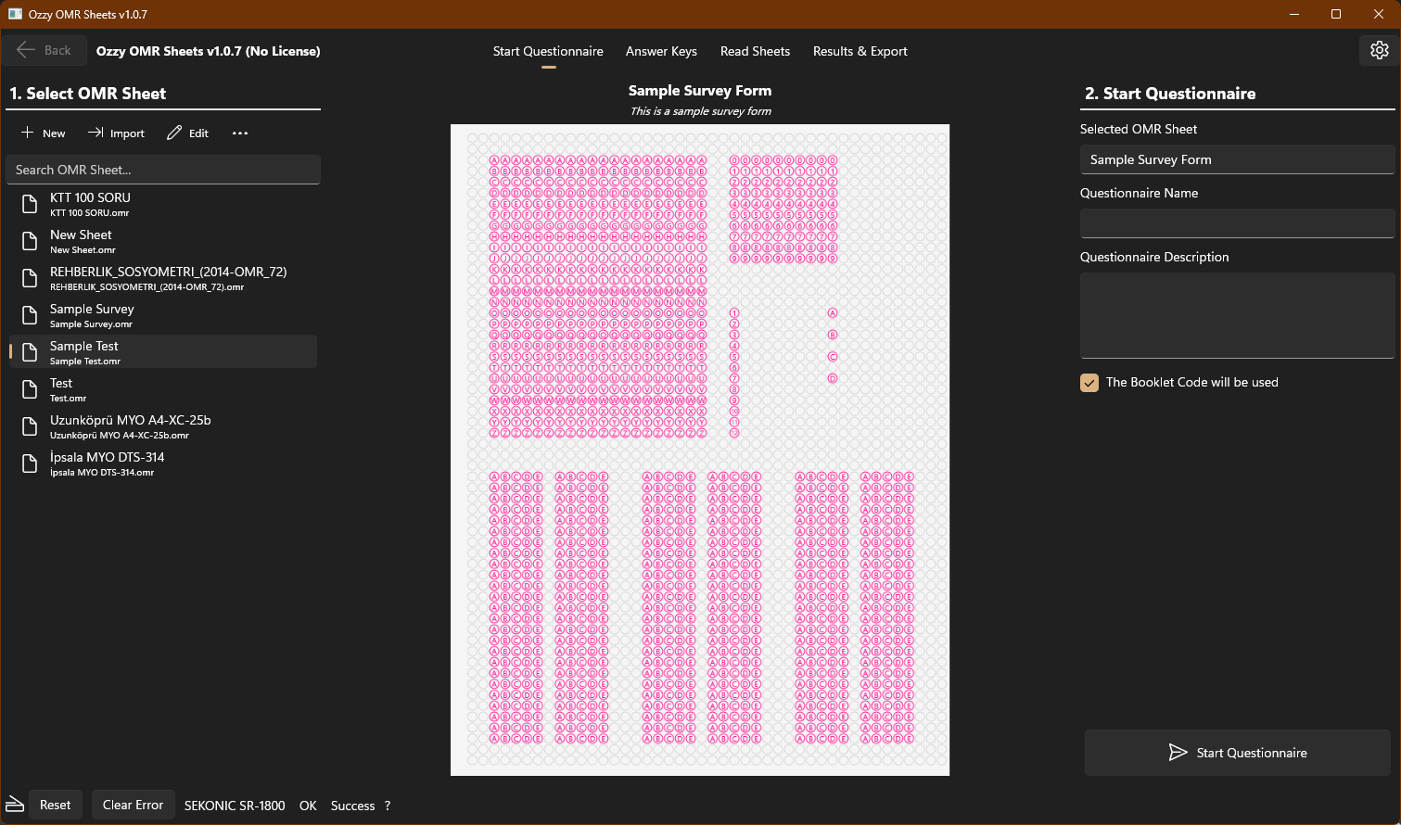1401x825 pixels.
Task: Open the more options ellipsis menu
Action: [x=239, y=133]
